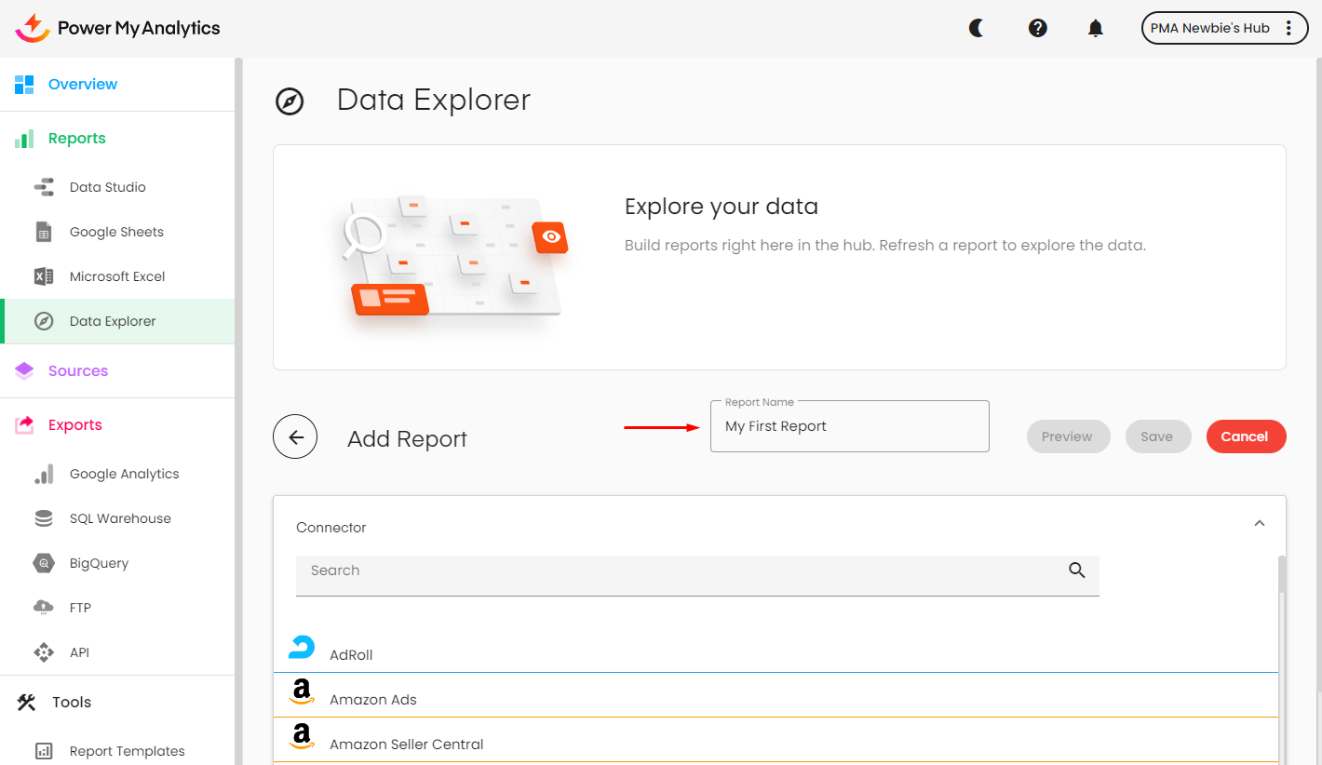Open notifications bell icon
Image resolution: width=1322 pixels, height=765 pixels.
[x=1096, y=28]
